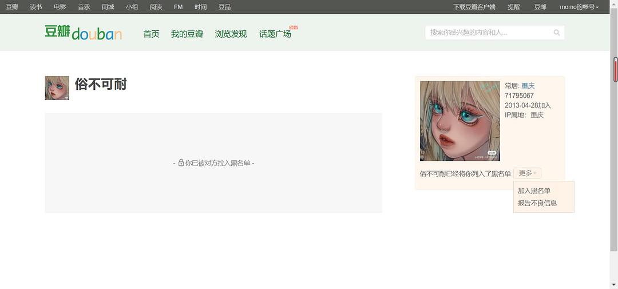Click the 重庆 location link
Screen dimensions: 618x289
click(x=528, y=86)
